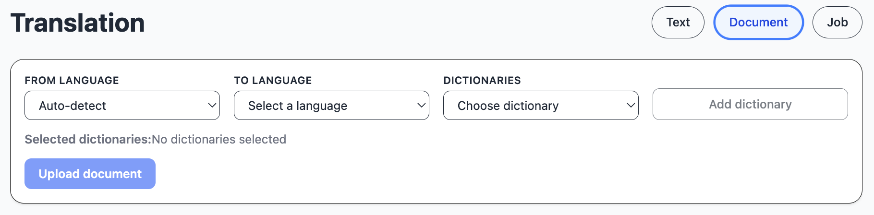Viewport: 874px width, 215px height.
Task: Click the "Auto-detect" text in source selector
Action: tap(73, 106)
